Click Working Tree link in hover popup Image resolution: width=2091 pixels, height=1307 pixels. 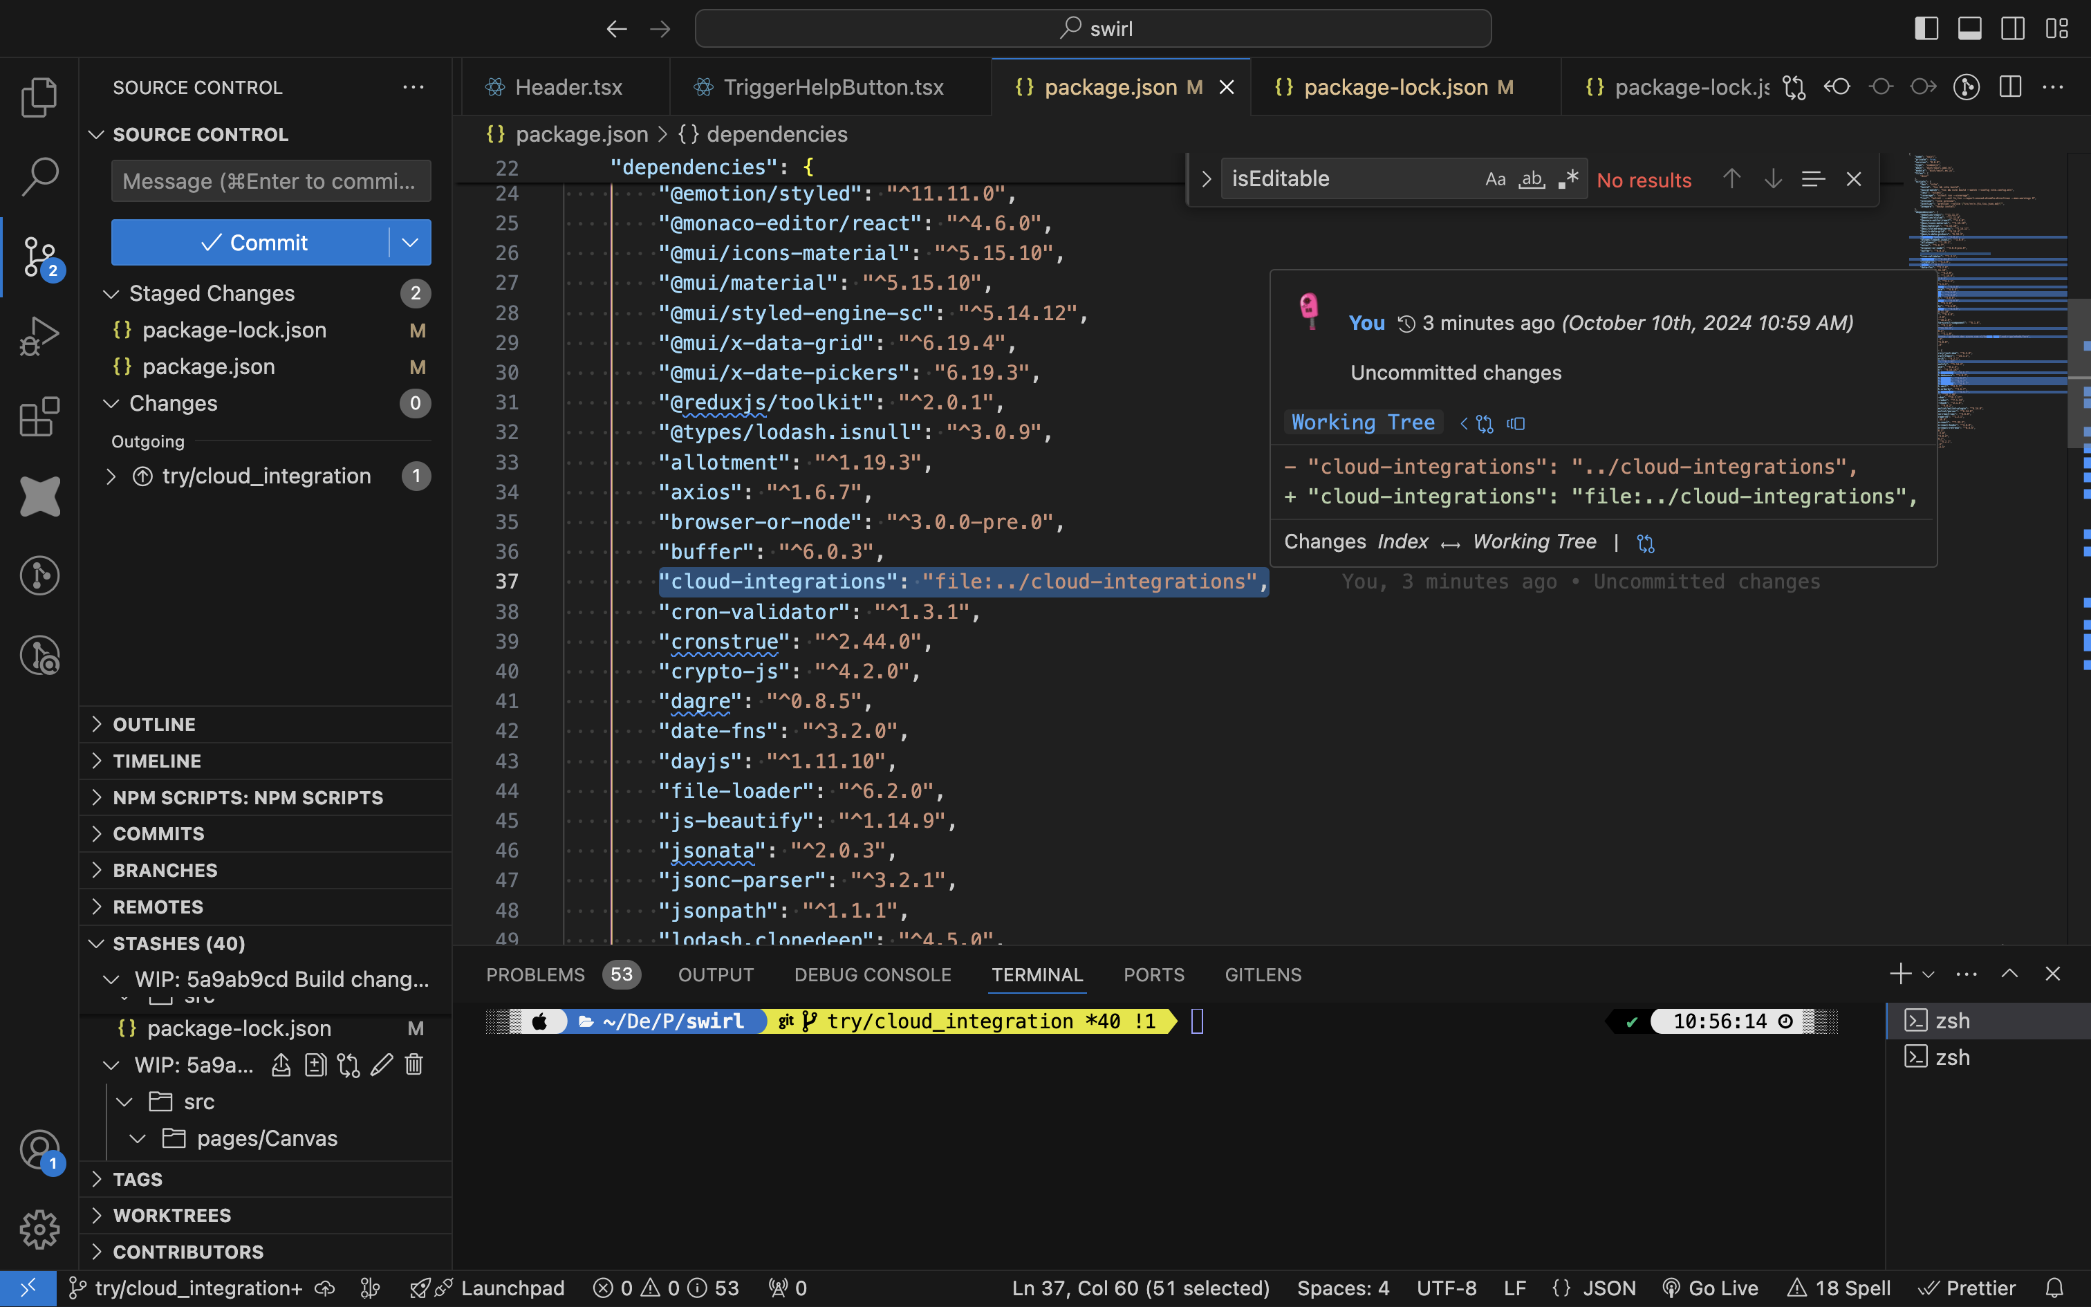1363,423
